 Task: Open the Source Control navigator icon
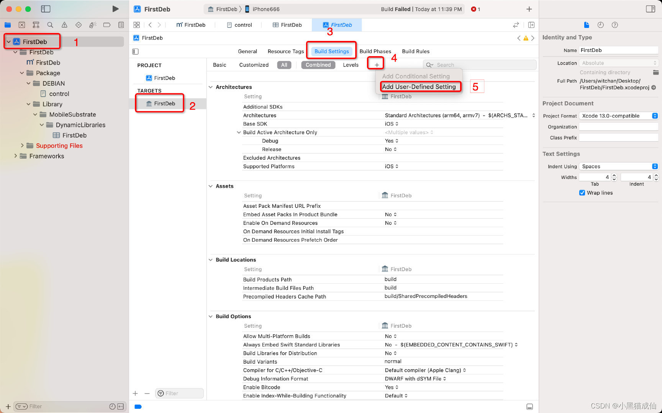[22, 25]
